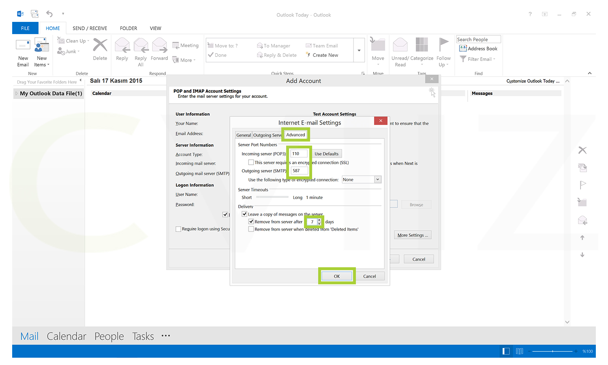The height and width of the screenshot is (365, 608).
Task: Click OK in Internet E-mail Settings
Action: (337, 276)
